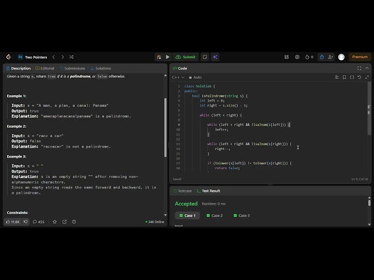Like the problem thumbs up 11.8K
The height and width of the screenshot is (280, 374).
13,222
